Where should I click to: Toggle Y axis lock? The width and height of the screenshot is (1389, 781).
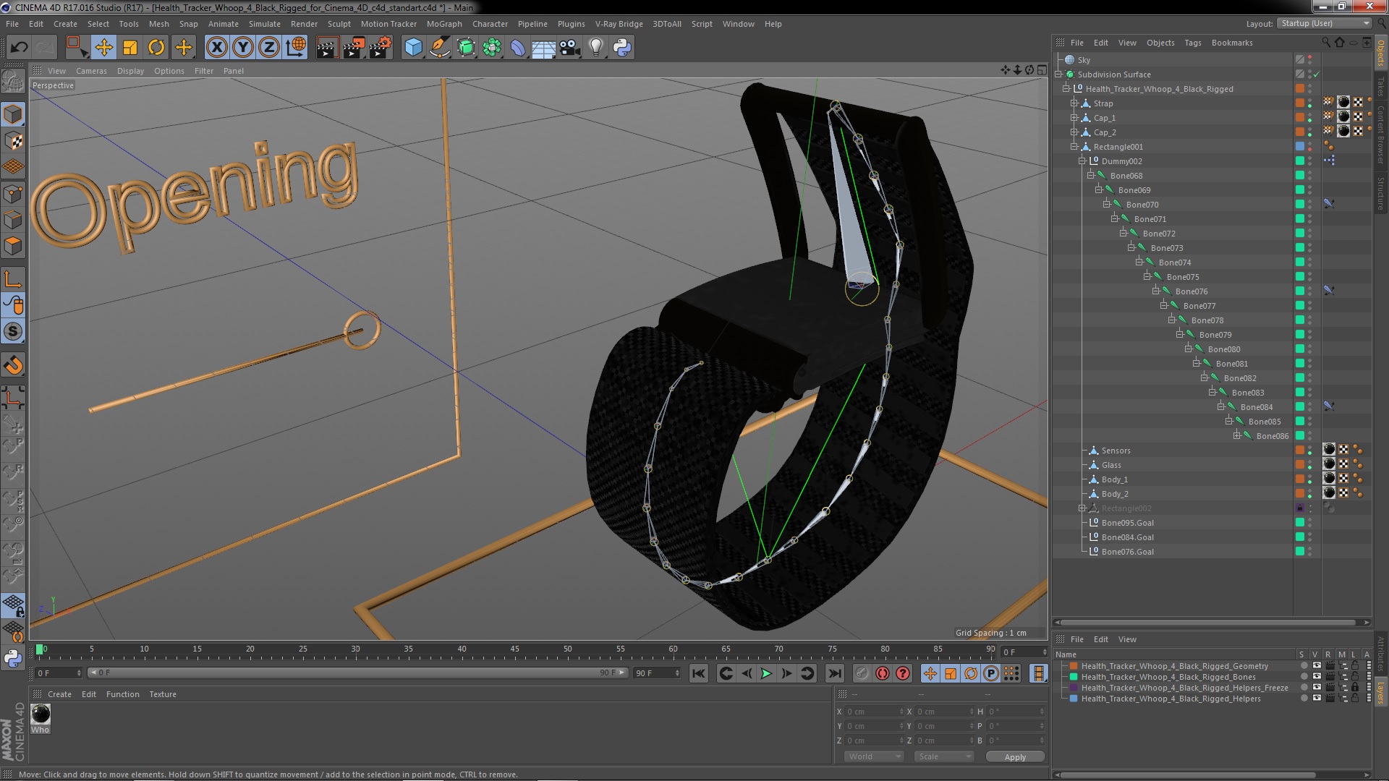(x=243, y=48)
